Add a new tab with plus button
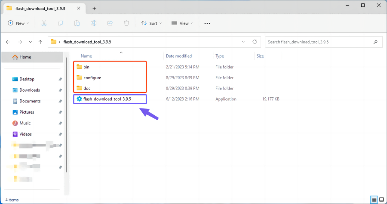 pos(94,8)
